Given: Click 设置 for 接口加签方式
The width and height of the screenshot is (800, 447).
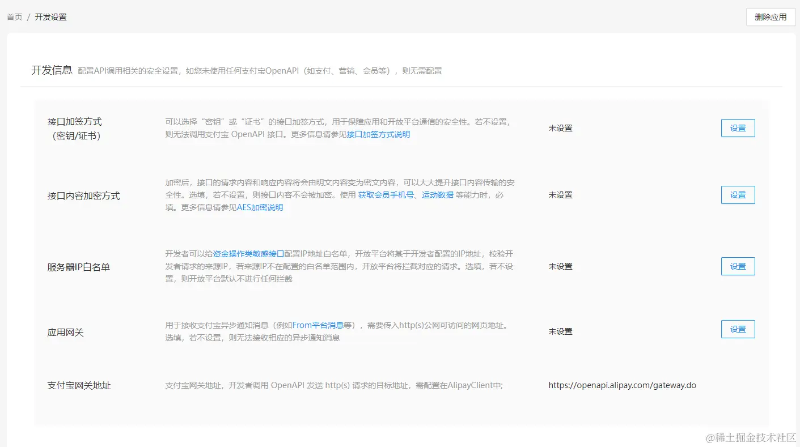Looking at the screenshot, I should pyautogui.click(x=738, y=128).
